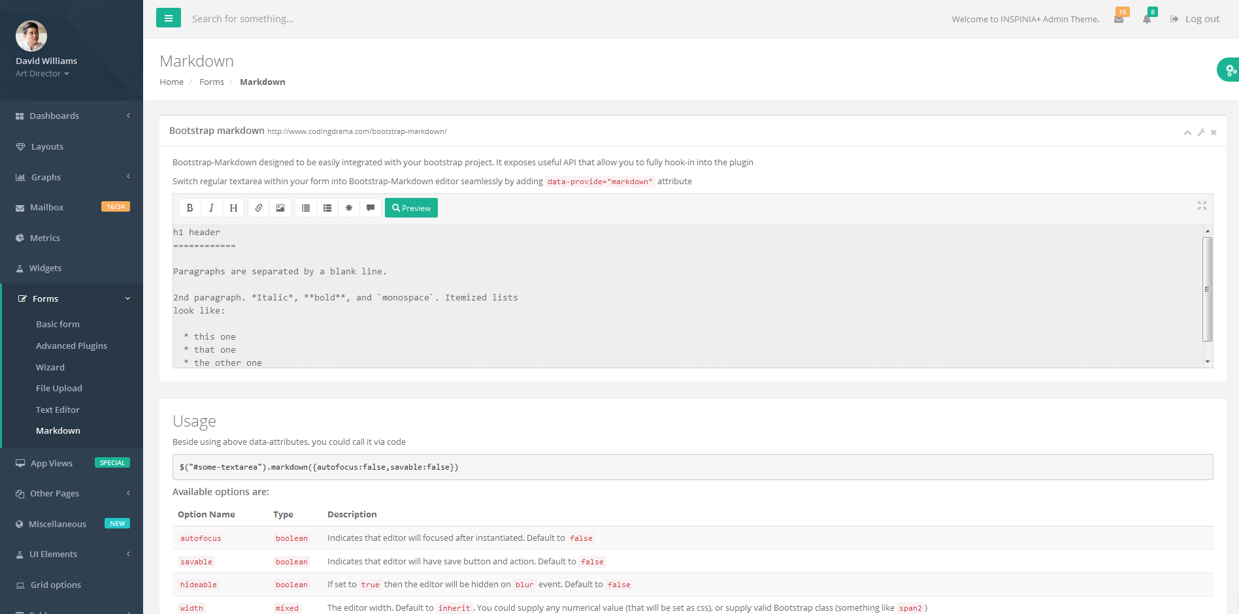Apply Bold formatting in the markdown editor

click(190, 208)
